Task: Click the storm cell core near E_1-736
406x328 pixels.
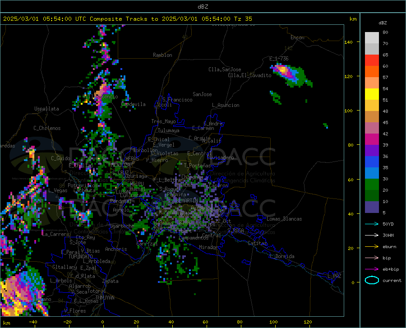Action: 283,69
